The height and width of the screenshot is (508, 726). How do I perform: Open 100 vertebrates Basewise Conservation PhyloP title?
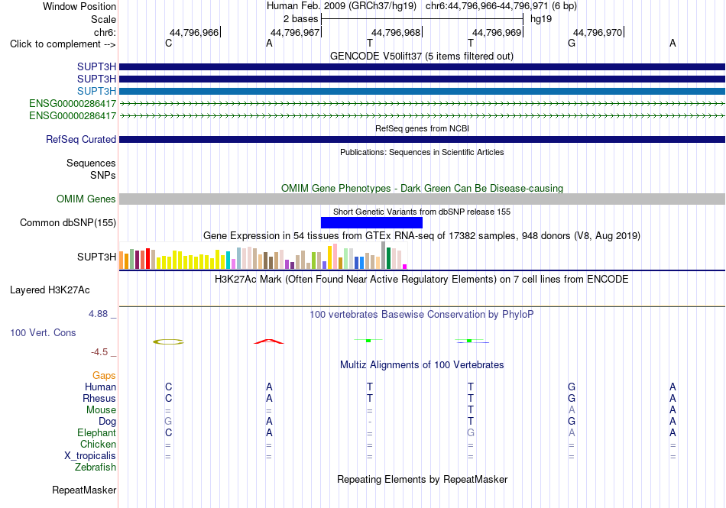(x=422, y=315)
